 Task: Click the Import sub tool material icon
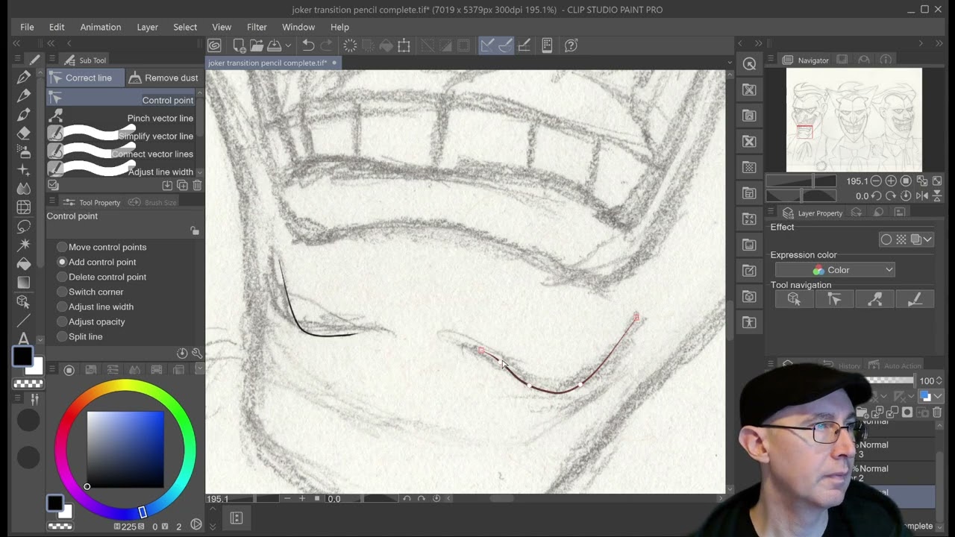pyautogui.click(x=167, y=185)
